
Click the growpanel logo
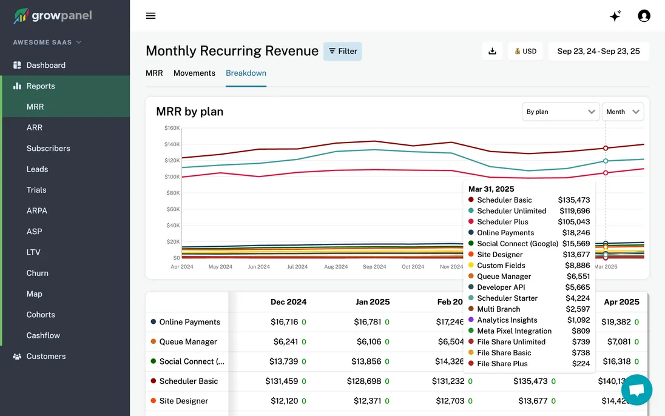click(53, 16)
